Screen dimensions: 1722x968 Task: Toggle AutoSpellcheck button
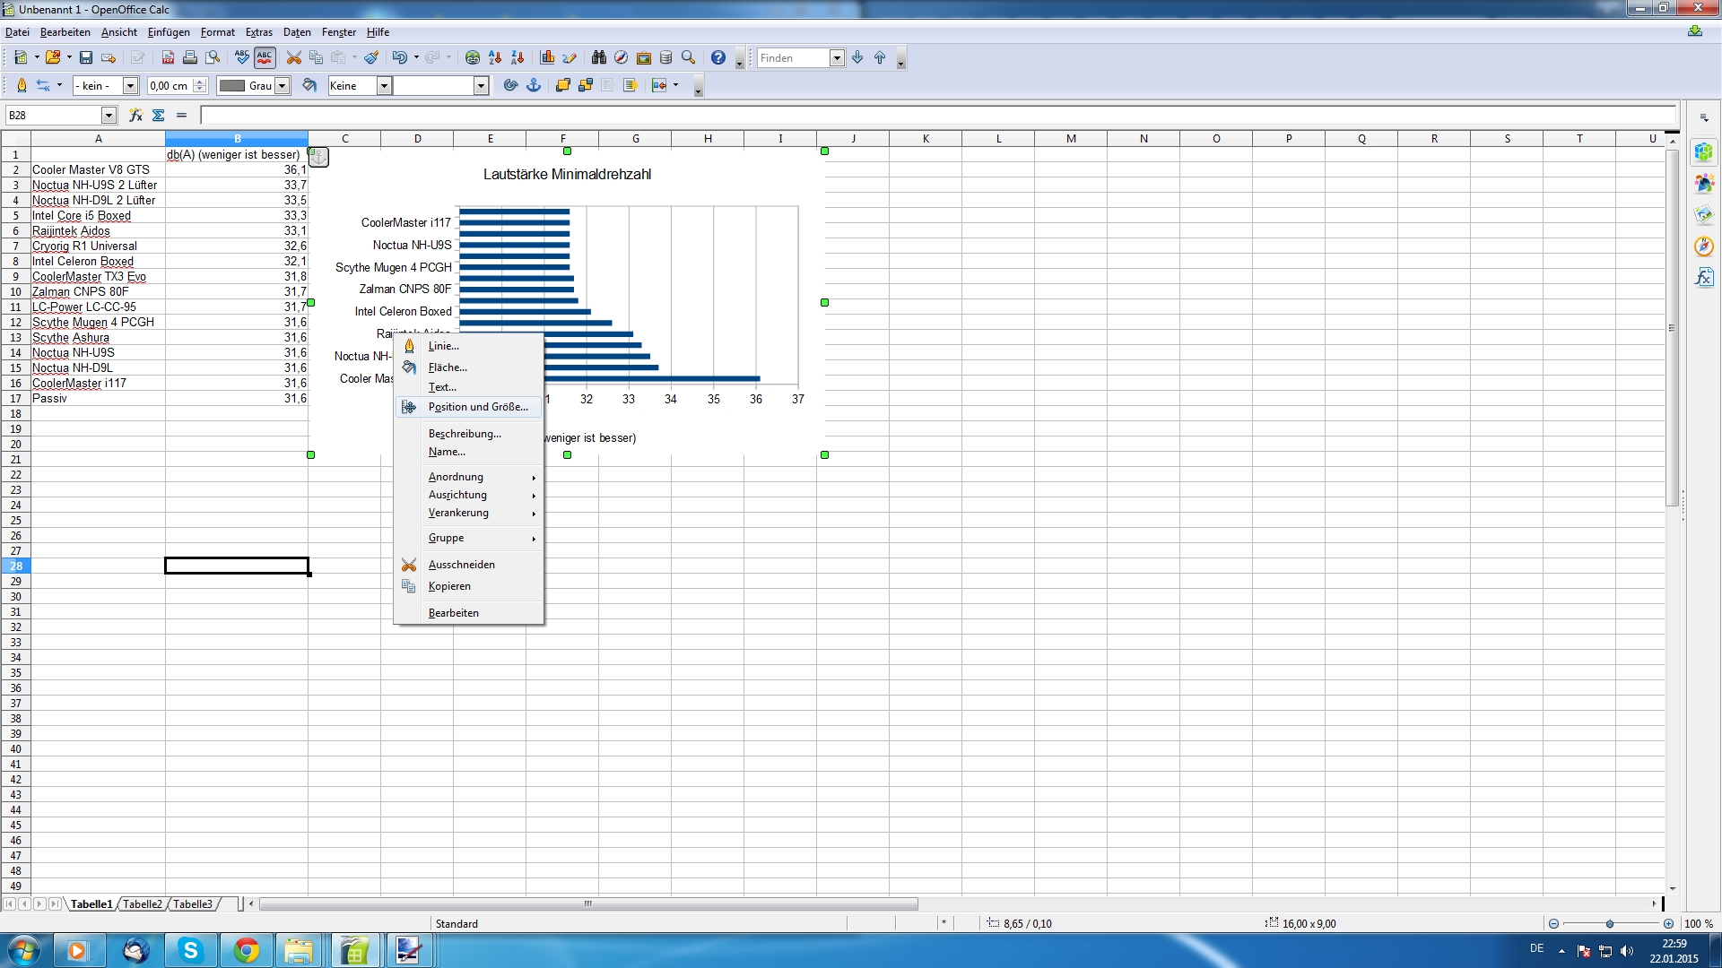click(x=265, y=58)
